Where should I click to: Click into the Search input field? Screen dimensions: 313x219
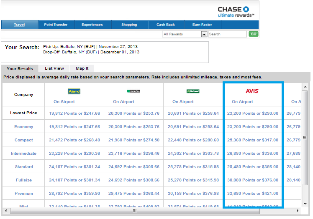click(227, 34)
